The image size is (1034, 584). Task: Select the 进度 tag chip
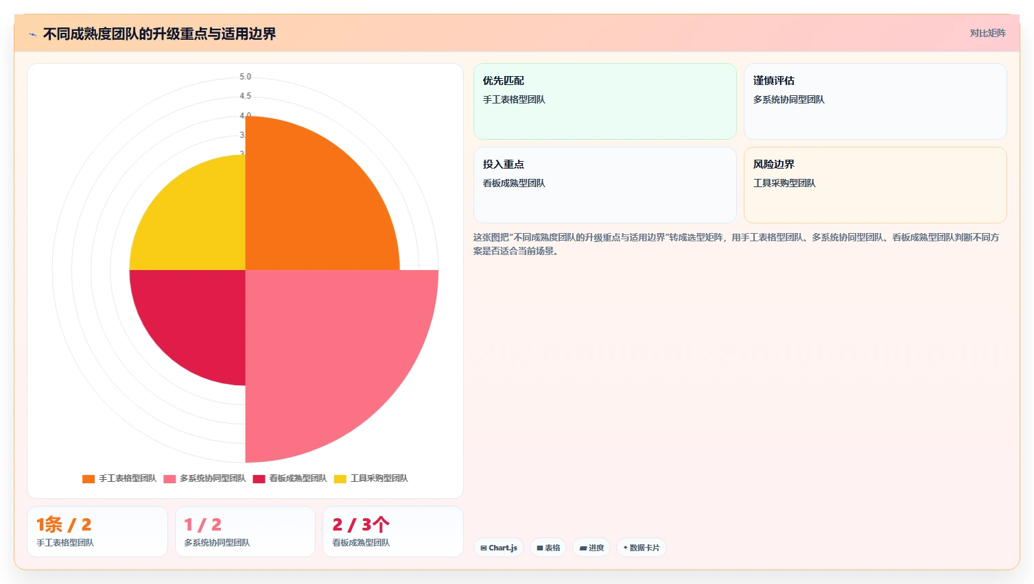click(x=591, y=548)
